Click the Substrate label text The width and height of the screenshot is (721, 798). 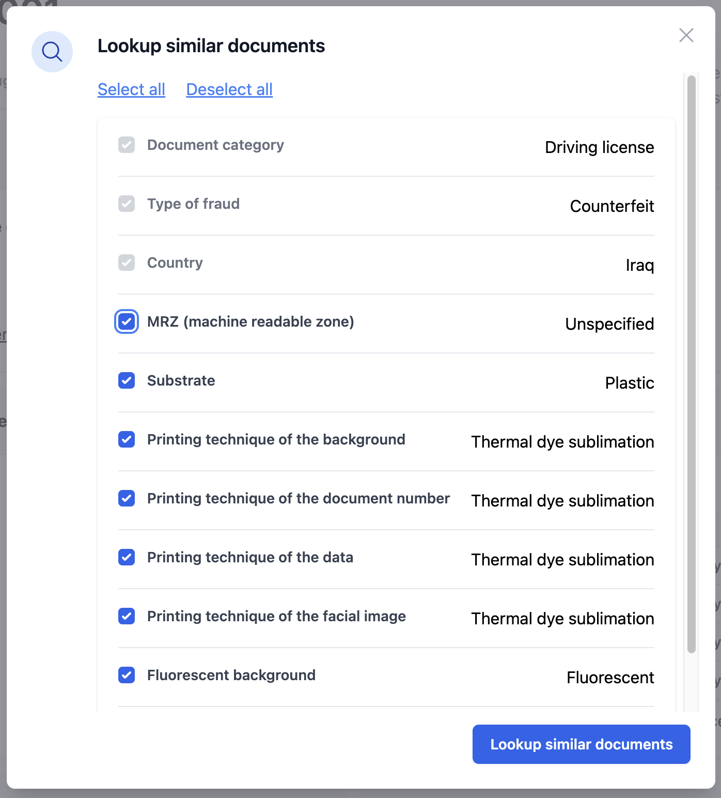pos(181,381)
